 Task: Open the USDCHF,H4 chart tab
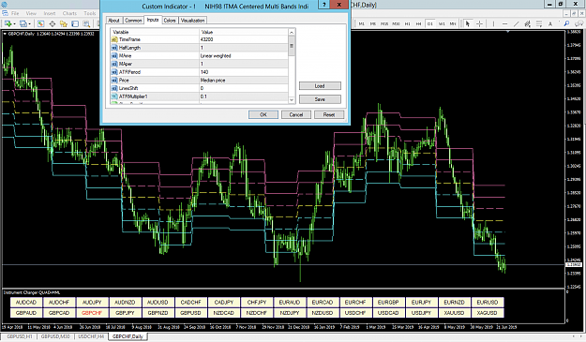(91, 336)
